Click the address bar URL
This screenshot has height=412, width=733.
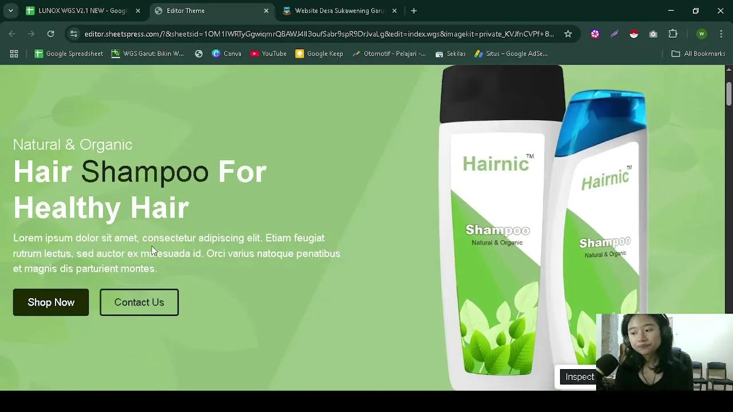coord(319,34)
